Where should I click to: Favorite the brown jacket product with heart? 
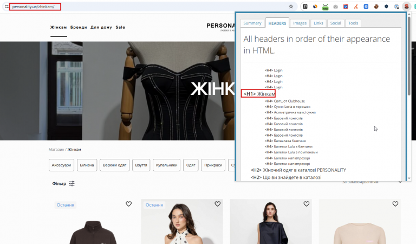click(129, 204)
